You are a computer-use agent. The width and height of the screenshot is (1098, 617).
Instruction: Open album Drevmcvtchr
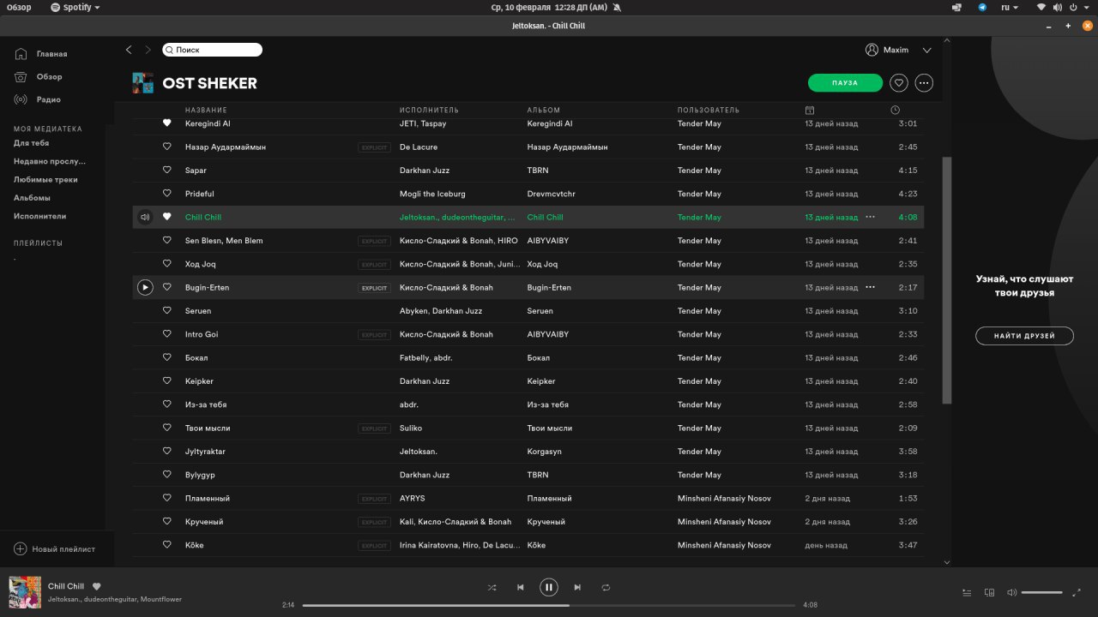pyautogui.click(x=552, y=194)
